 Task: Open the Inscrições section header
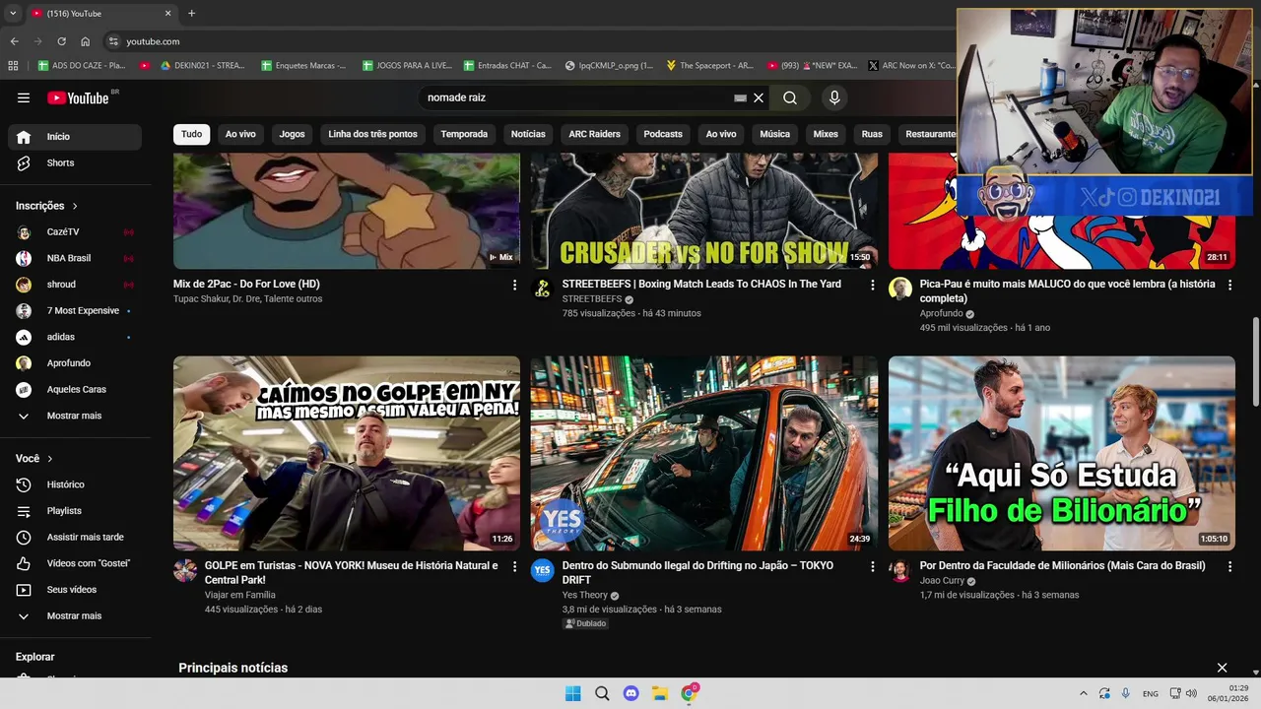pos(46,206)
